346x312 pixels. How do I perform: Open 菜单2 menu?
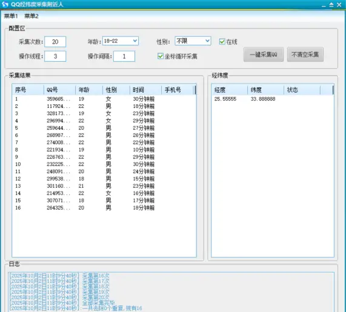click(x=32, y=16)
